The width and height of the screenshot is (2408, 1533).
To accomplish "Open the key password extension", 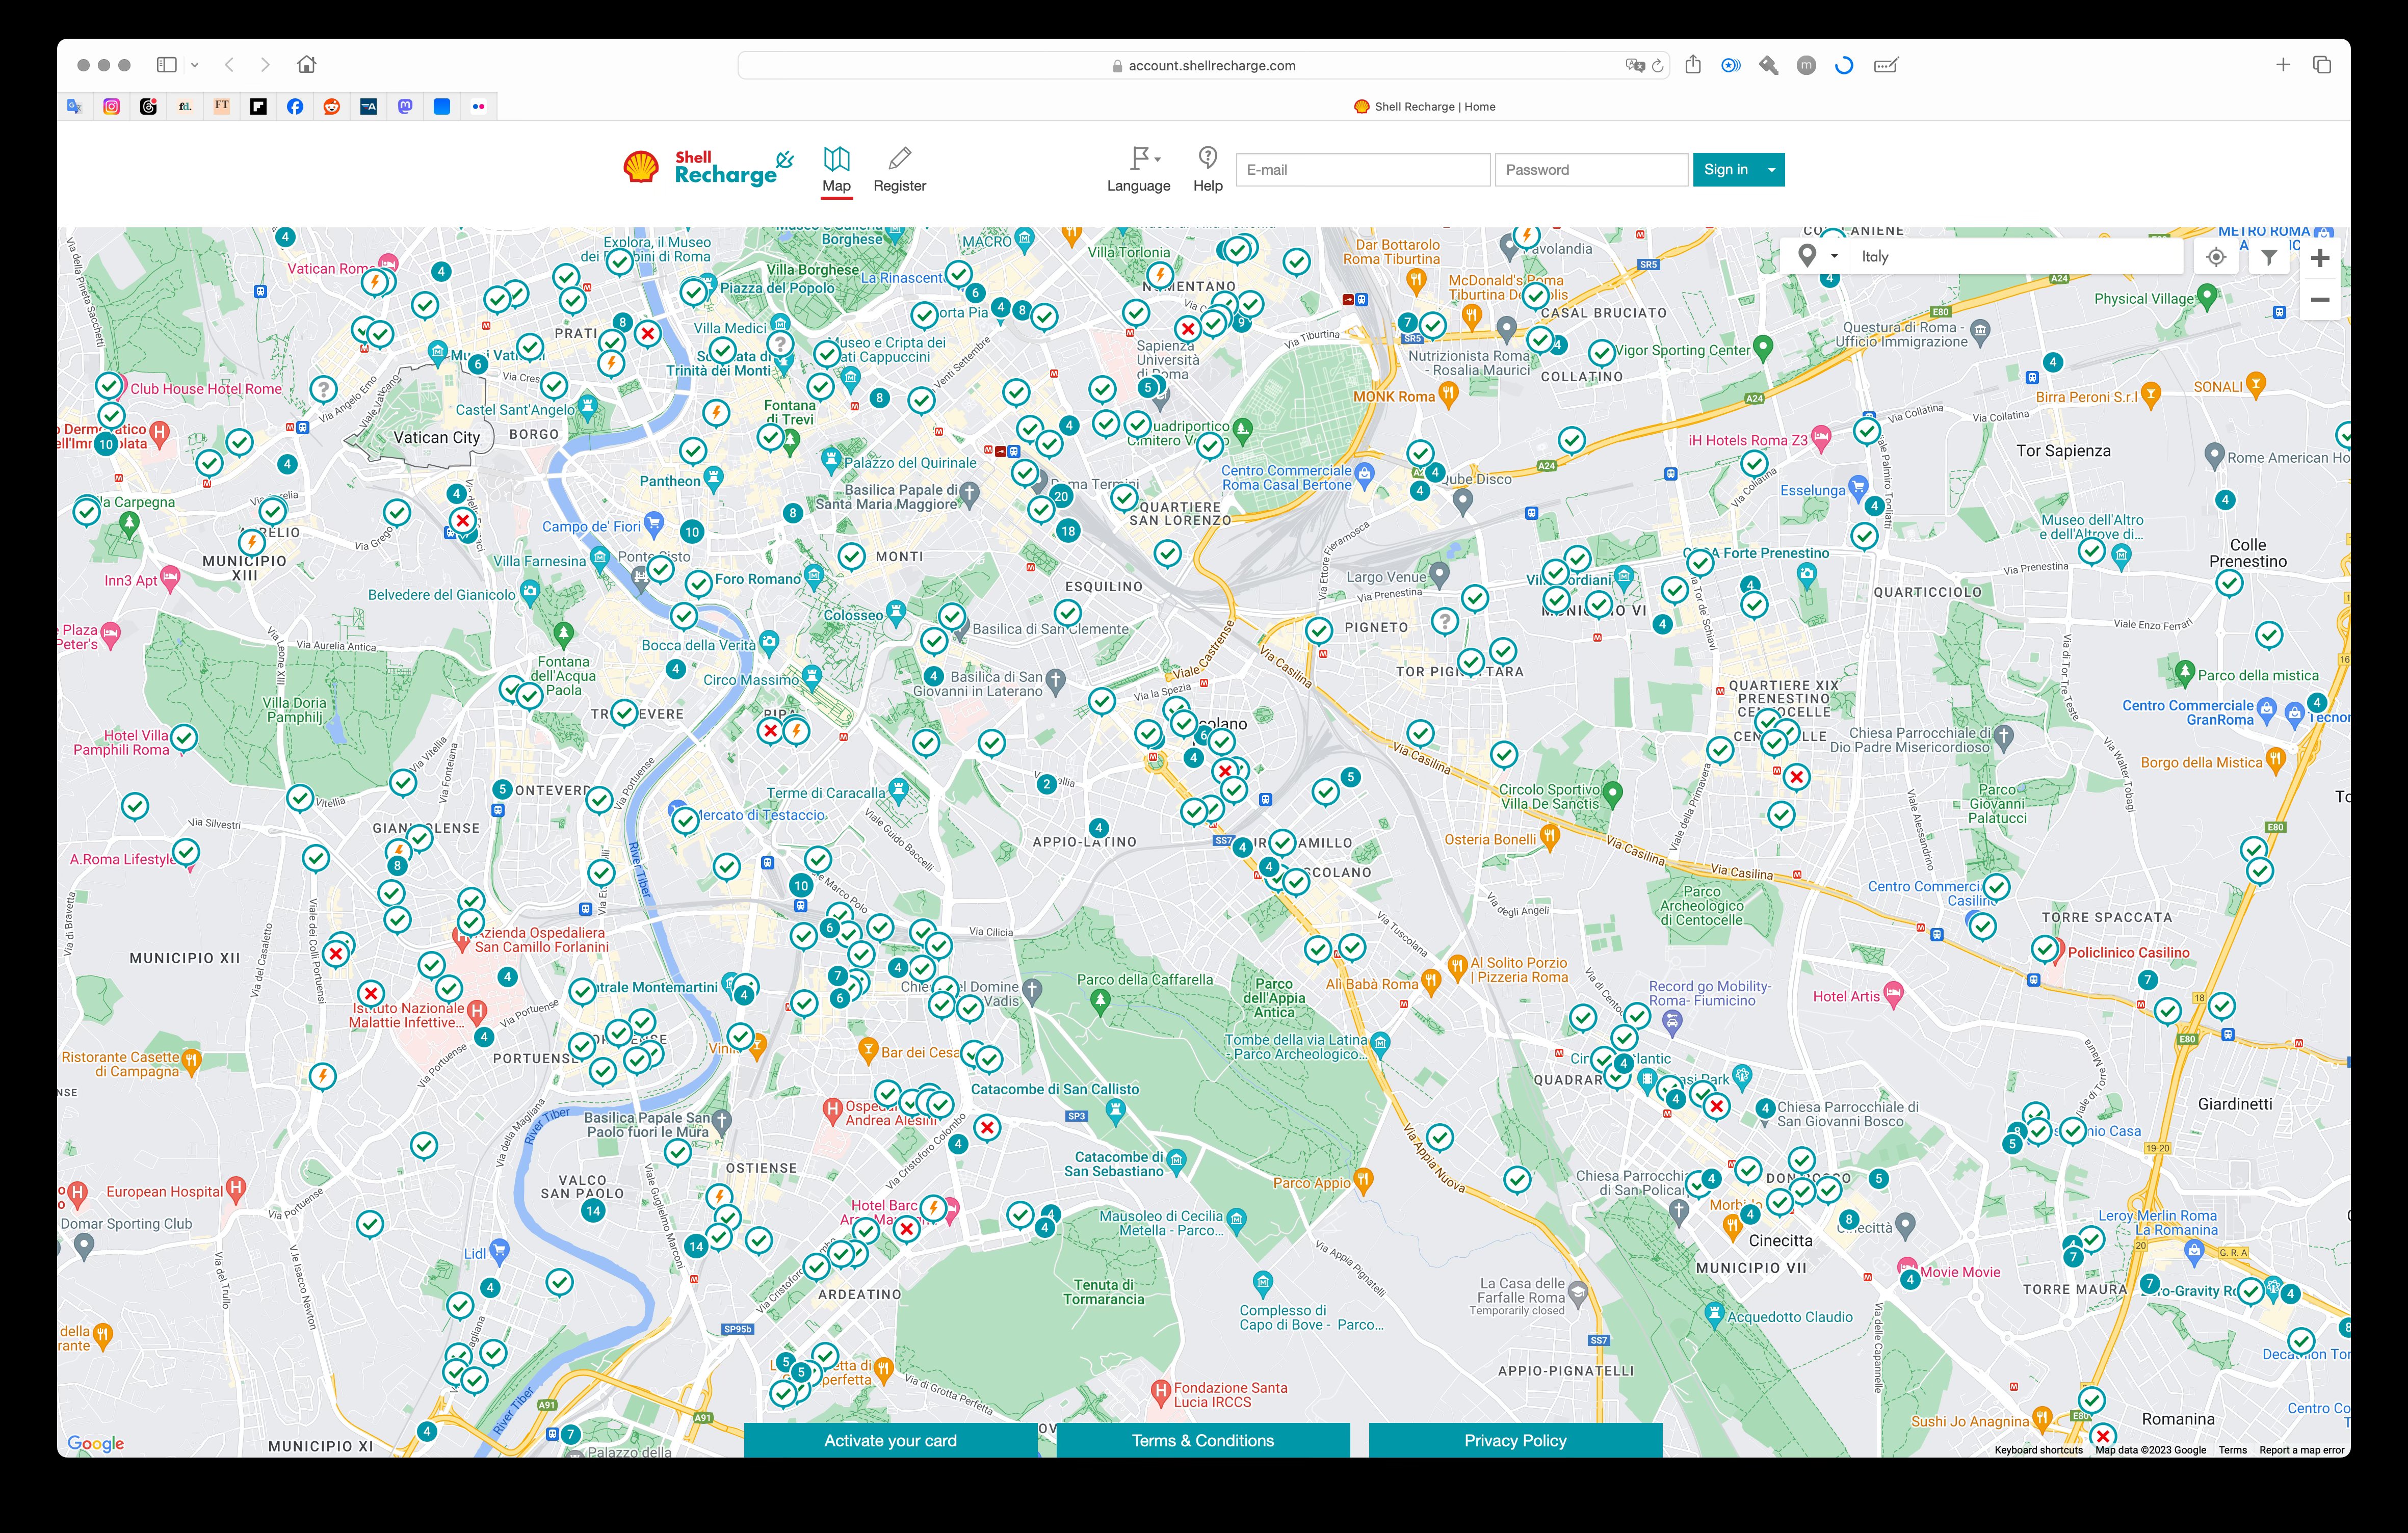I will (1768, 65).
